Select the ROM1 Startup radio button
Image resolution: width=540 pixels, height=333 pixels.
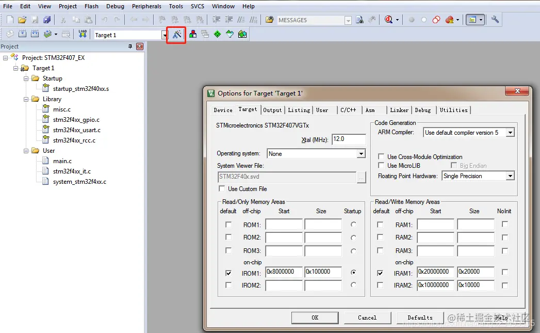pos(353,225)
